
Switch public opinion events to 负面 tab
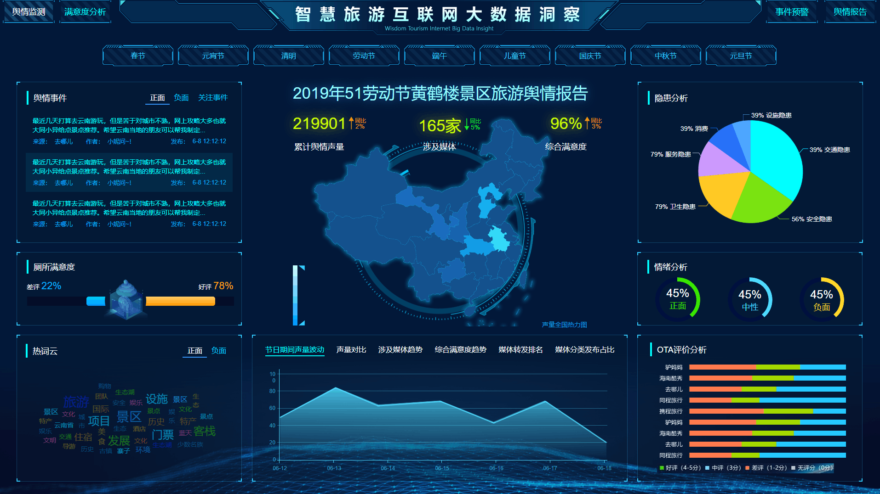(x=181, y=98)
